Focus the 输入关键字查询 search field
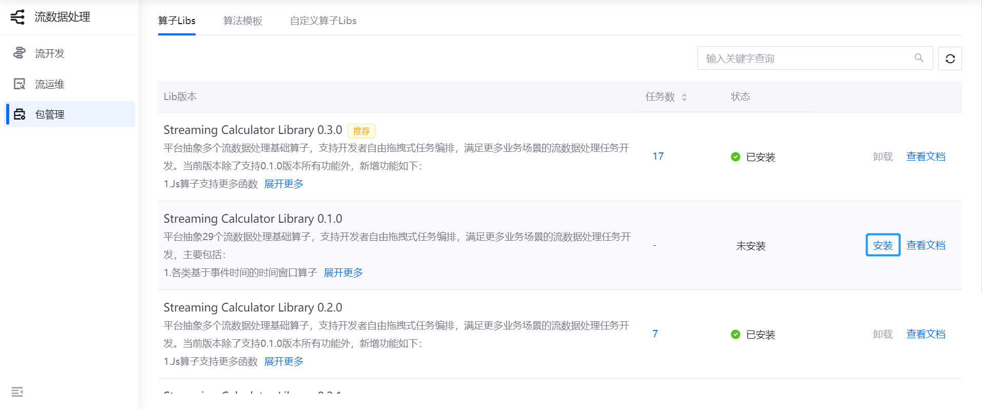The image size is (982, 409). (x=815, y=58)
